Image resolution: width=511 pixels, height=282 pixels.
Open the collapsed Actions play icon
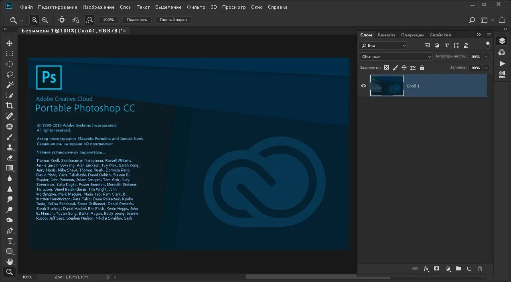(502, 63)
